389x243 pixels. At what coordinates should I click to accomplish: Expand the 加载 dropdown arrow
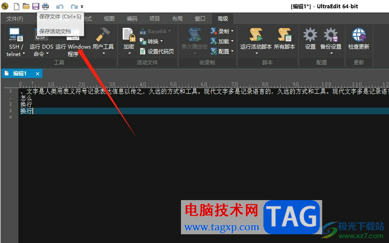[232, 41]
